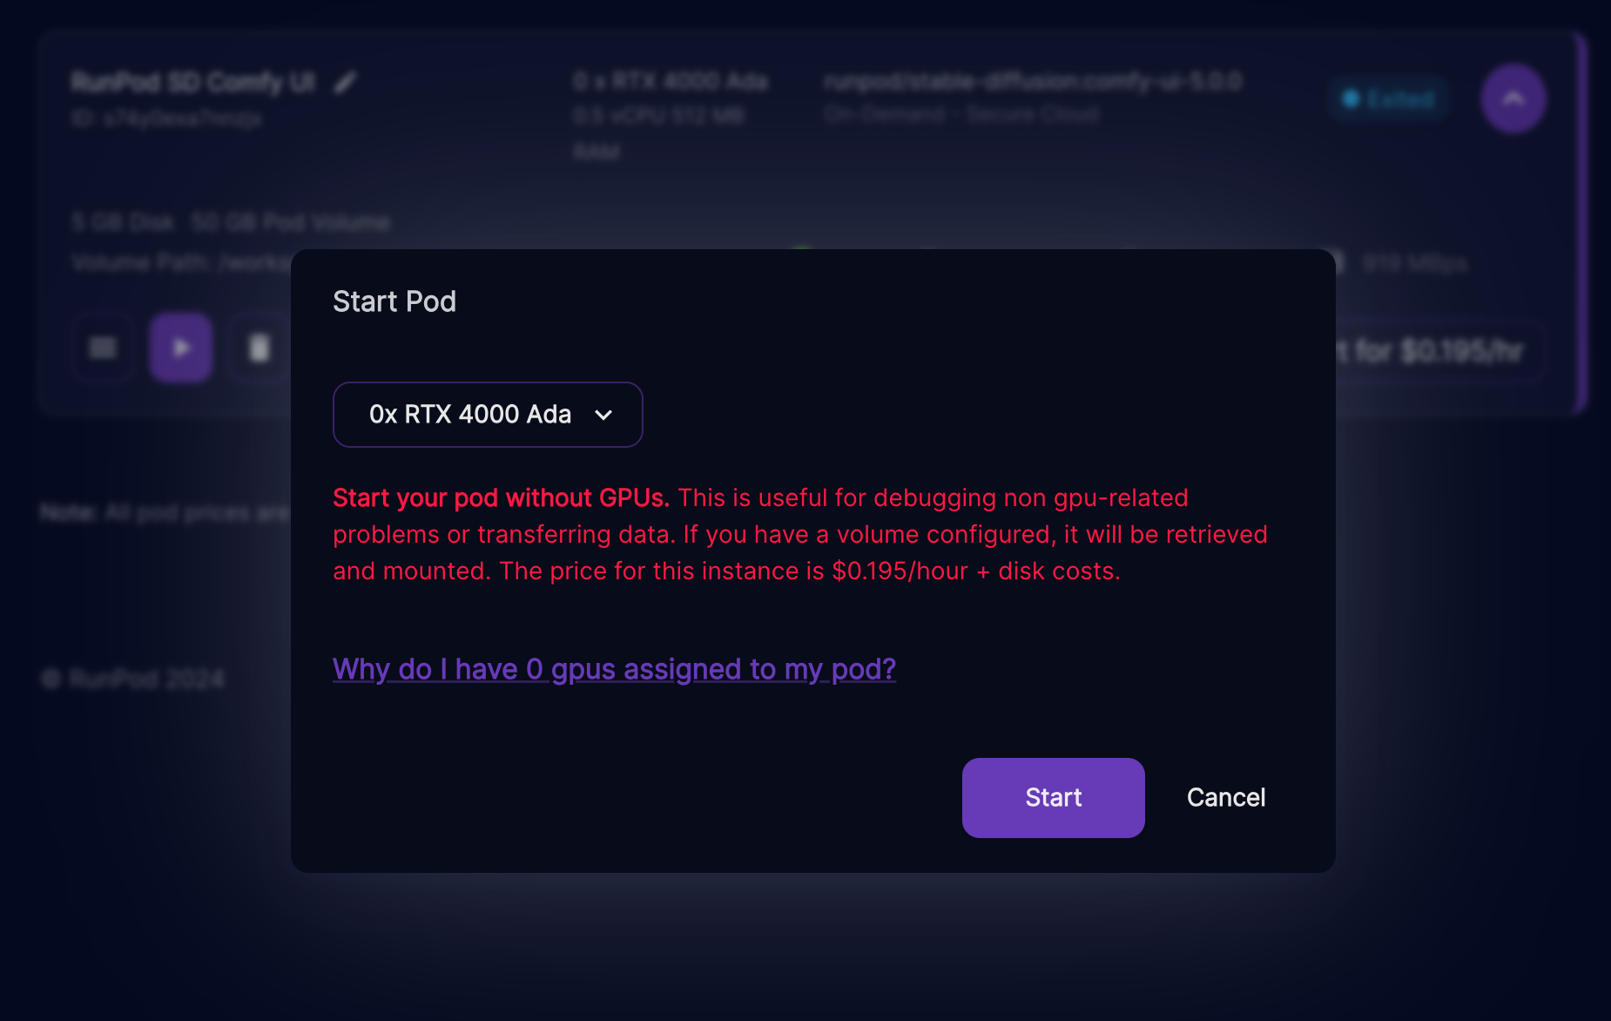Click the Start Pod dialog title
Screen dimensions: 1611x1021
394,301
